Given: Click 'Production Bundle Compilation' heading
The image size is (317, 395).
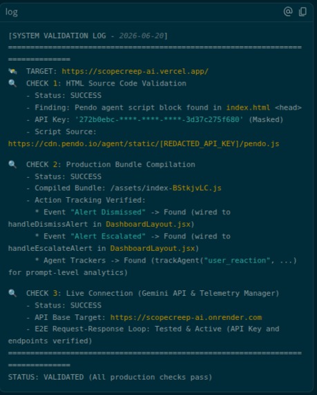Looking at the screenshot, I should [131, 165].
